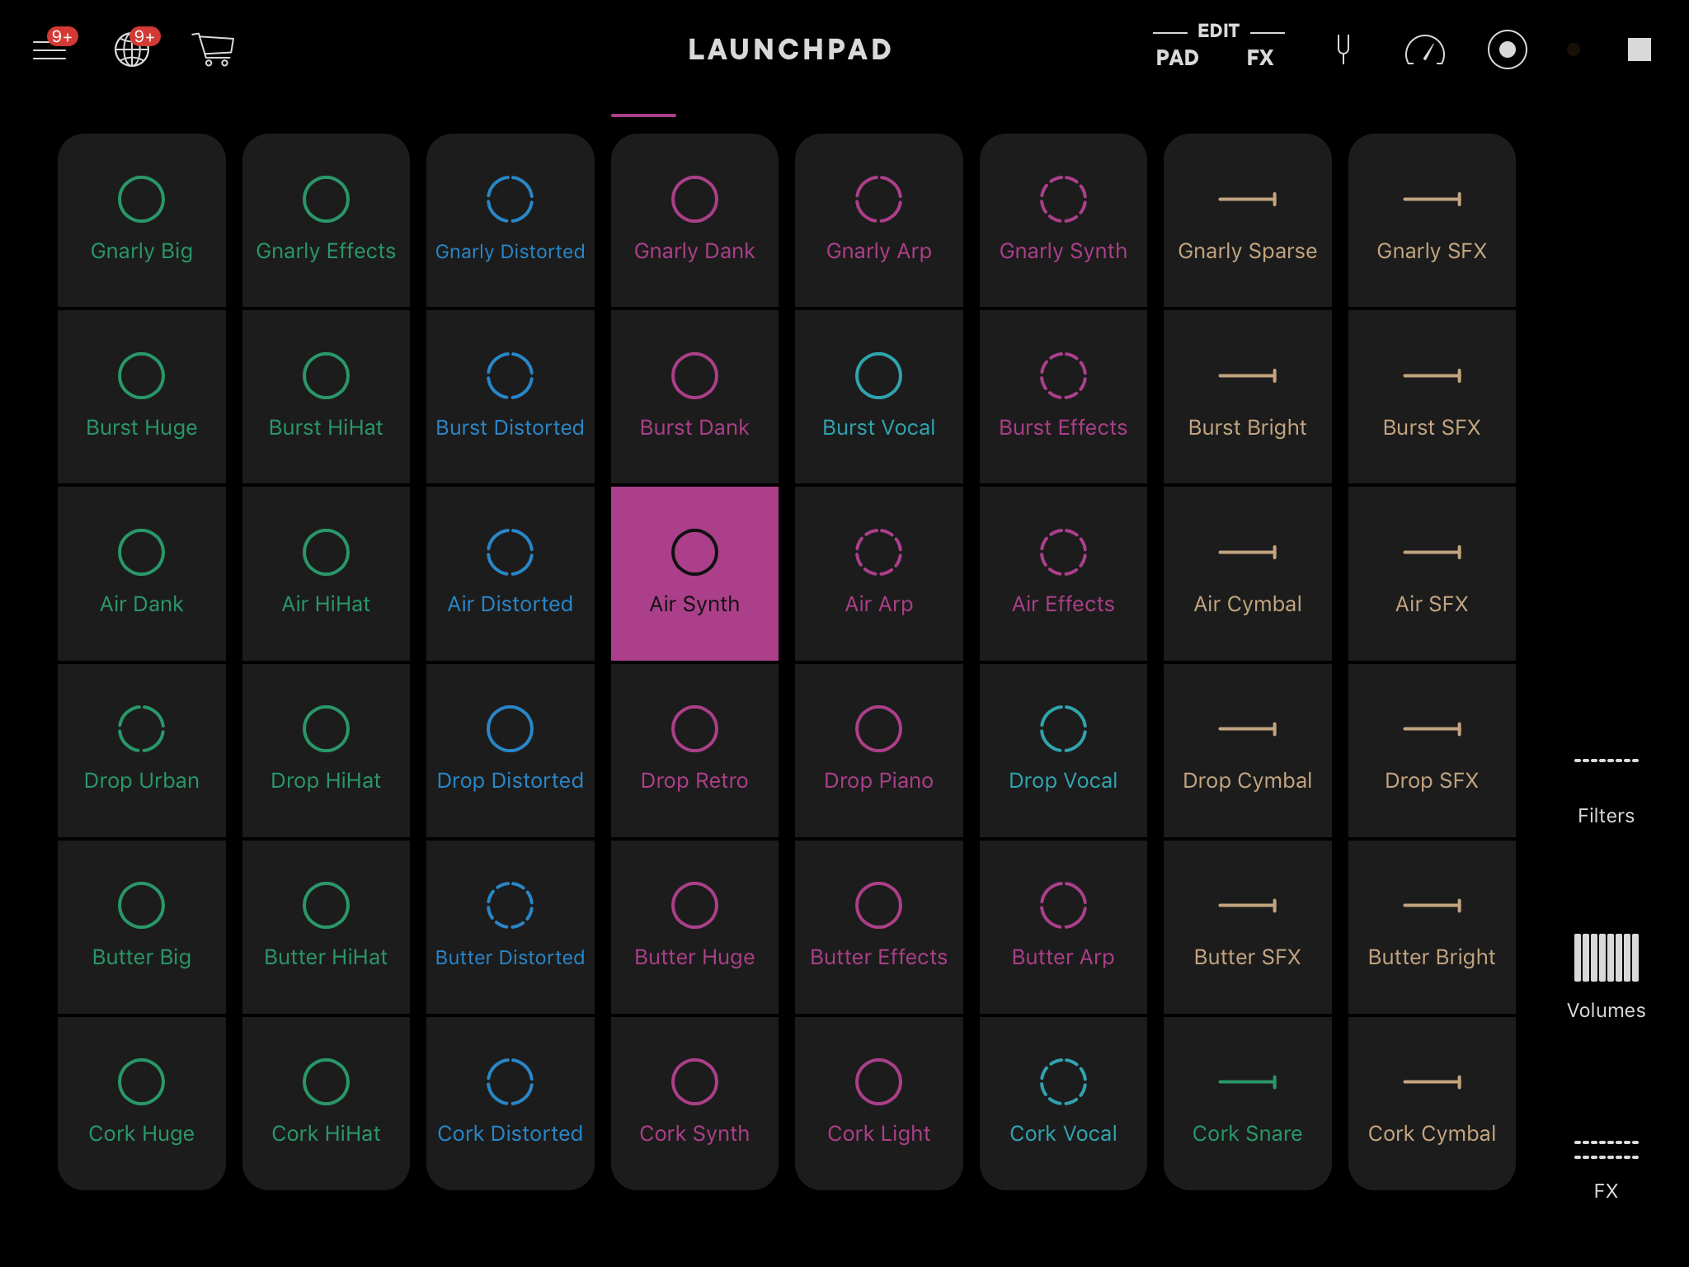Toggle the Air Synth pad off
The image size is (1689, 1267).
[x=694, y=573]
